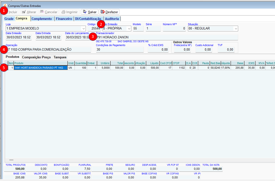This screenshot has height=181, width=275.
Task: Select the Produtos sub-tab
Action: (x=13, y=57)
